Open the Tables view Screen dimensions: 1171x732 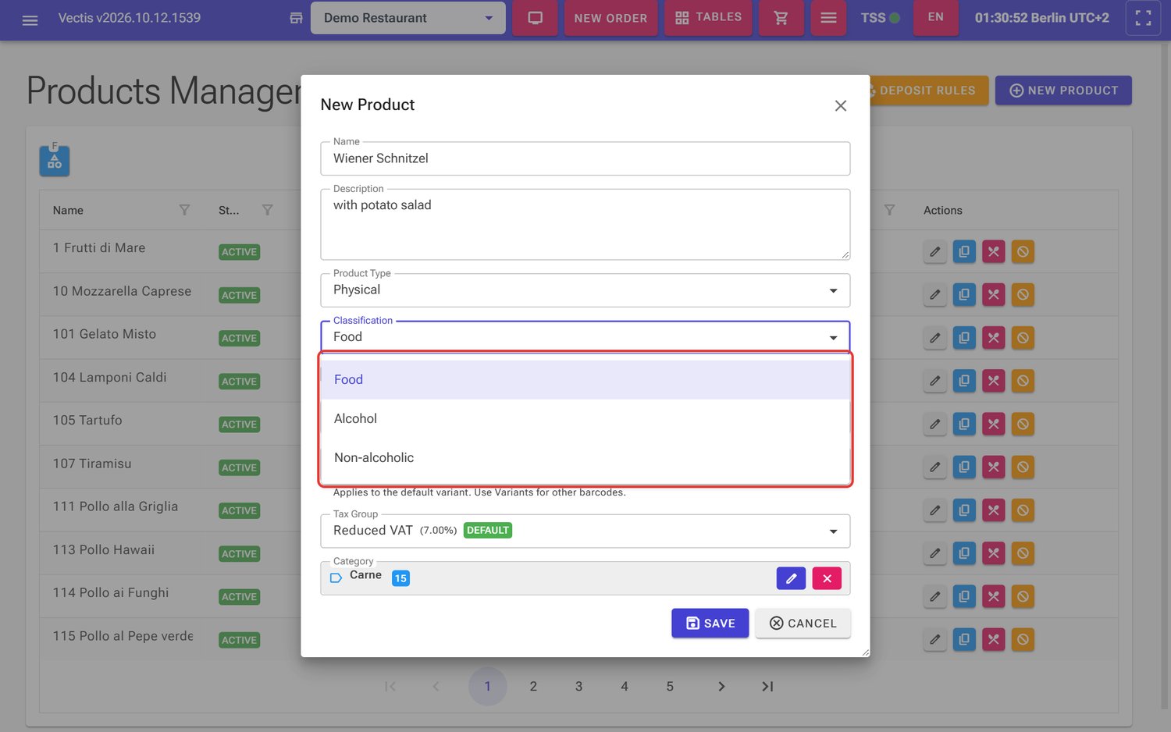[x=708, y=18]
